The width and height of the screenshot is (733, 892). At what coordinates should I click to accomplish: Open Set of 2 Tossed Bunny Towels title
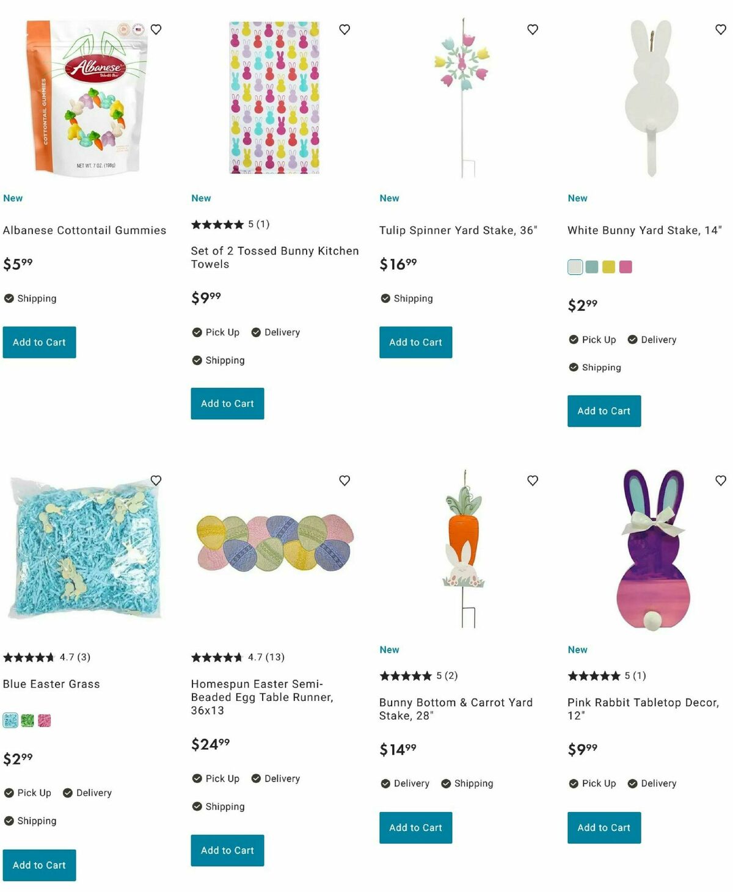pos(274,258)
